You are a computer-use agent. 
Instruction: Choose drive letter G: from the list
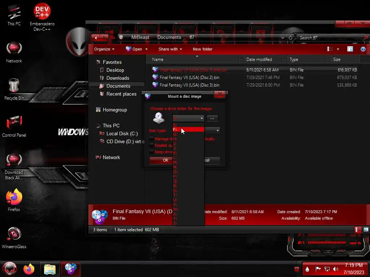click(x=188, y=134)
